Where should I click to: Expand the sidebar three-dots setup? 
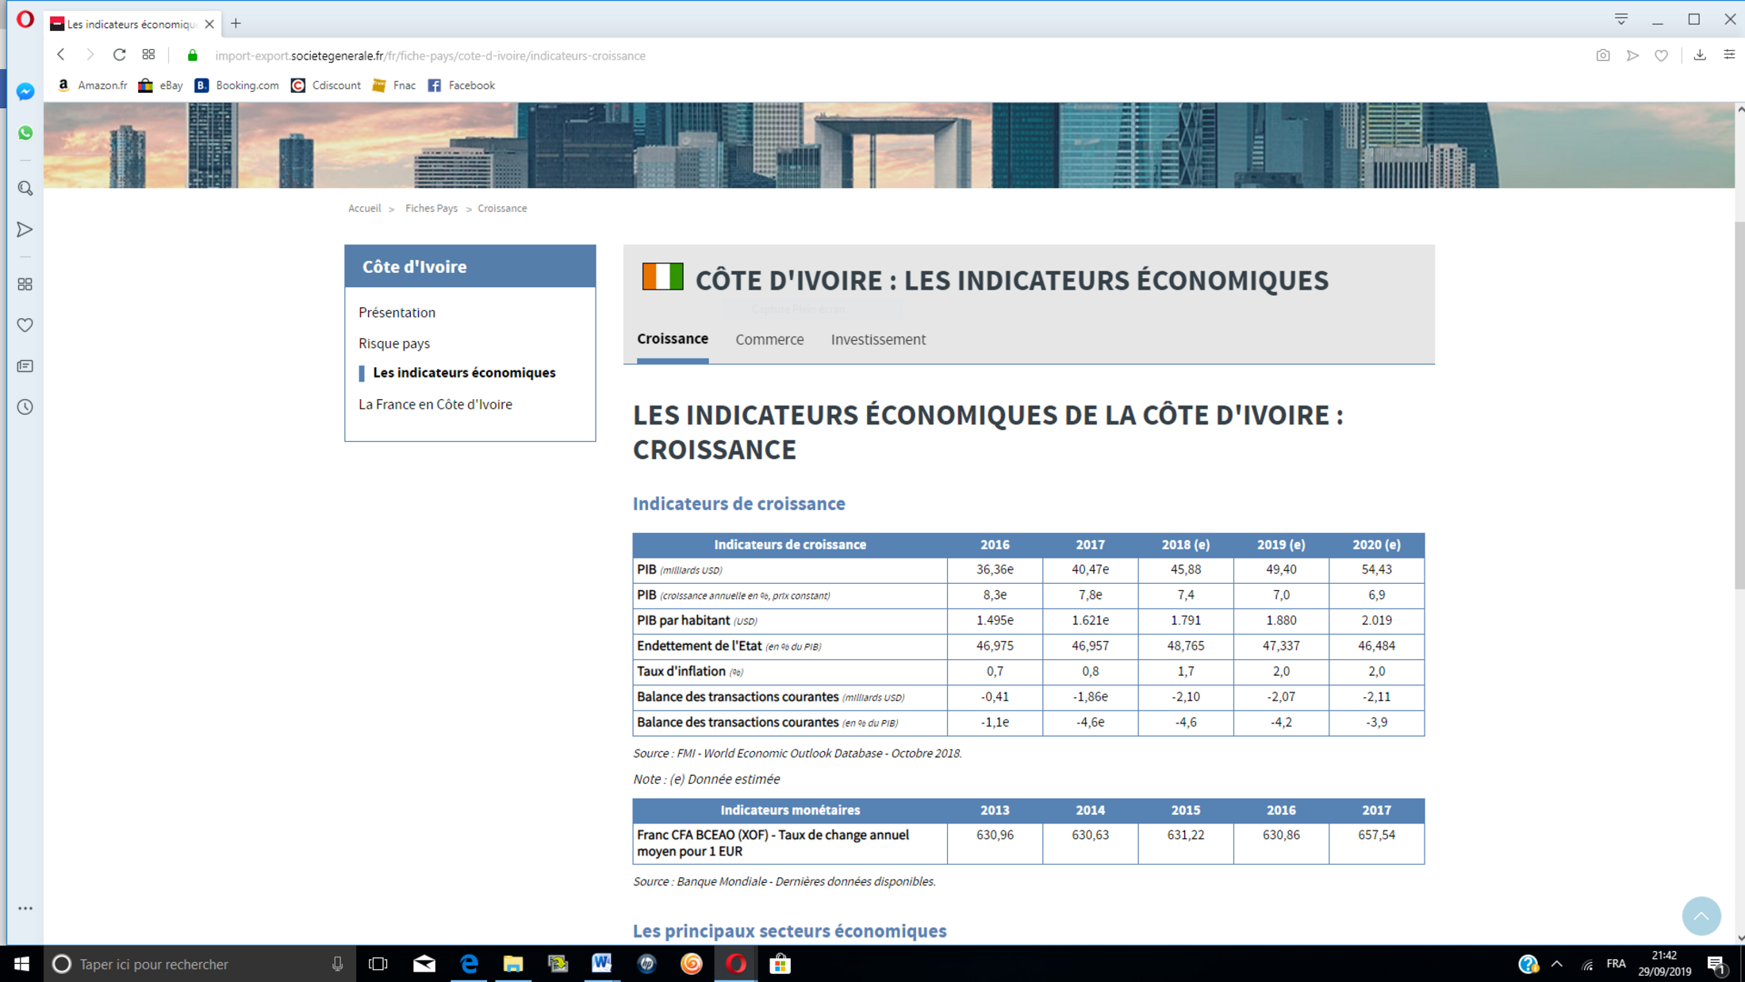point(25,908)
